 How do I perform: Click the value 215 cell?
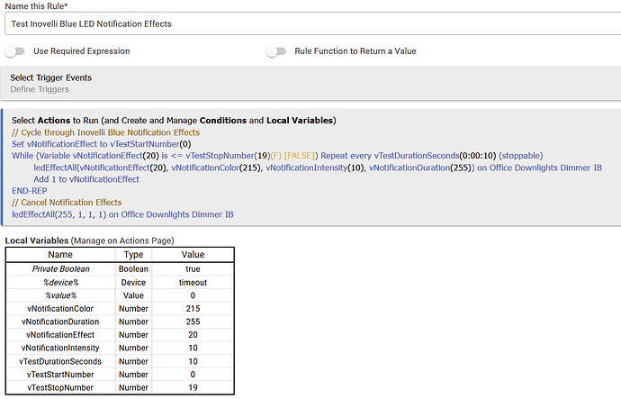pyautogui.click(x=193, y=309)
